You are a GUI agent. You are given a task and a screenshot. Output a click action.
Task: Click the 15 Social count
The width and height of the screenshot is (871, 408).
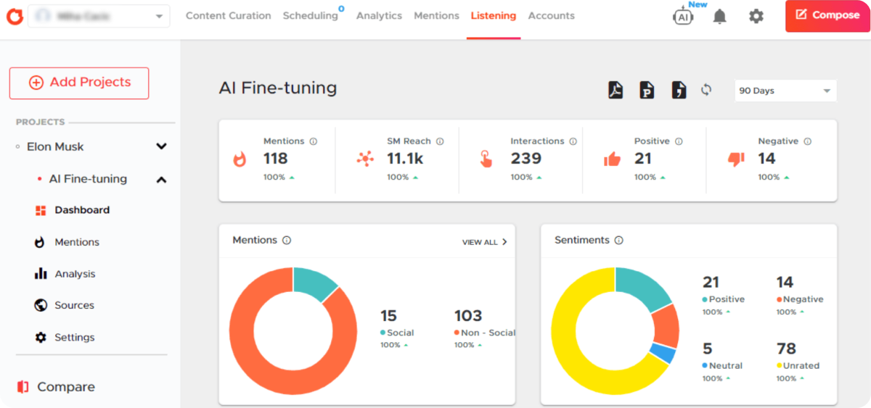tap(388, 316)
